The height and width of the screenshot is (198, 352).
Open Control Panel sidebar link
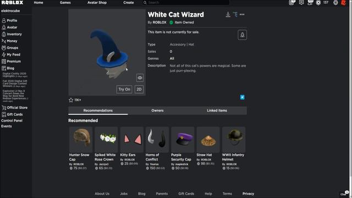click(x=12, y=120)
